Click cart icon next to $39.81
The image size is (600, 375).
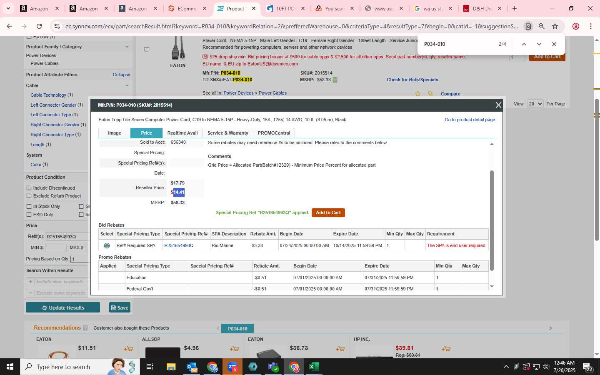(446, 349)
